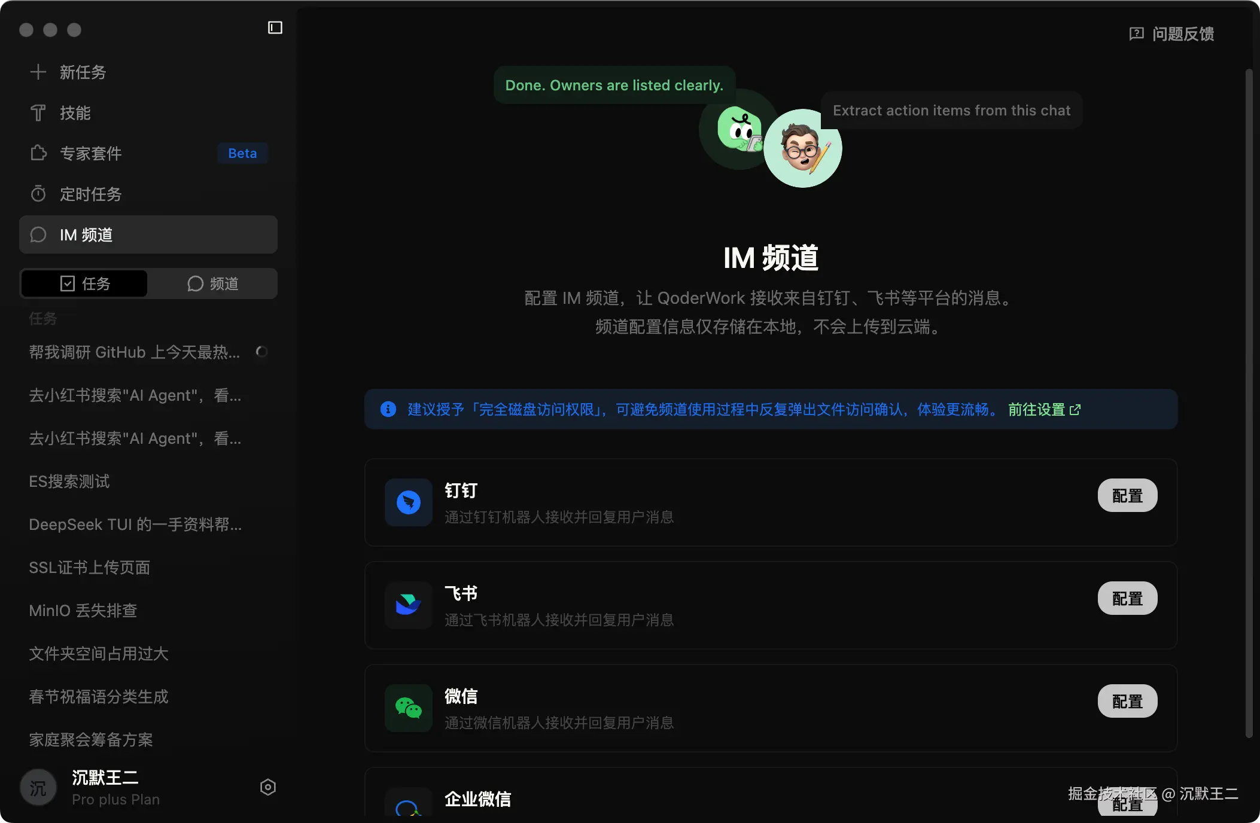Click the 钉钉 app logo
Viewport: 1260px width, 823px height.
[409, 502]
